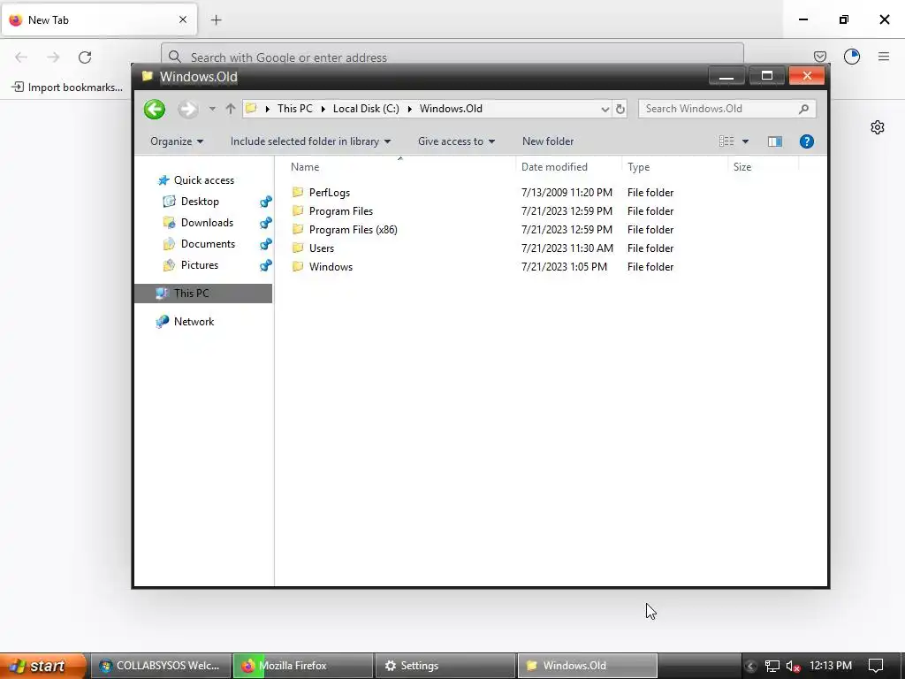The image size is (905, 679).
Task: Refresh the Windows.Old folder view
Action: [x=620, y=109]
